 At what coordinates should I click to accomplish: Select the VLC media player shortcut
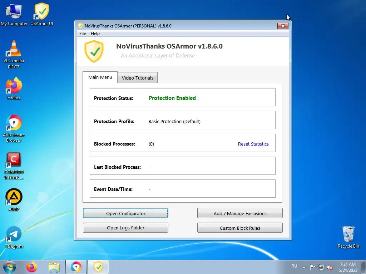14,54
